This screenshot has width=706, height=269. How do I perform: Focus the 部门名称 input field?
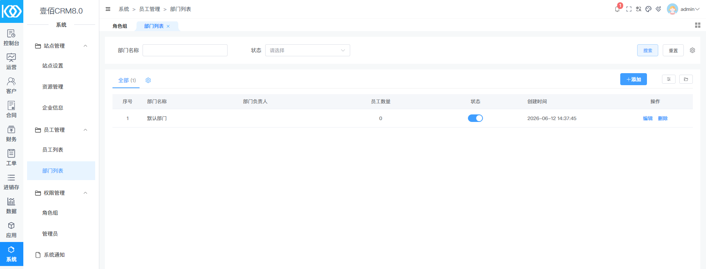[x=185, y=50]
